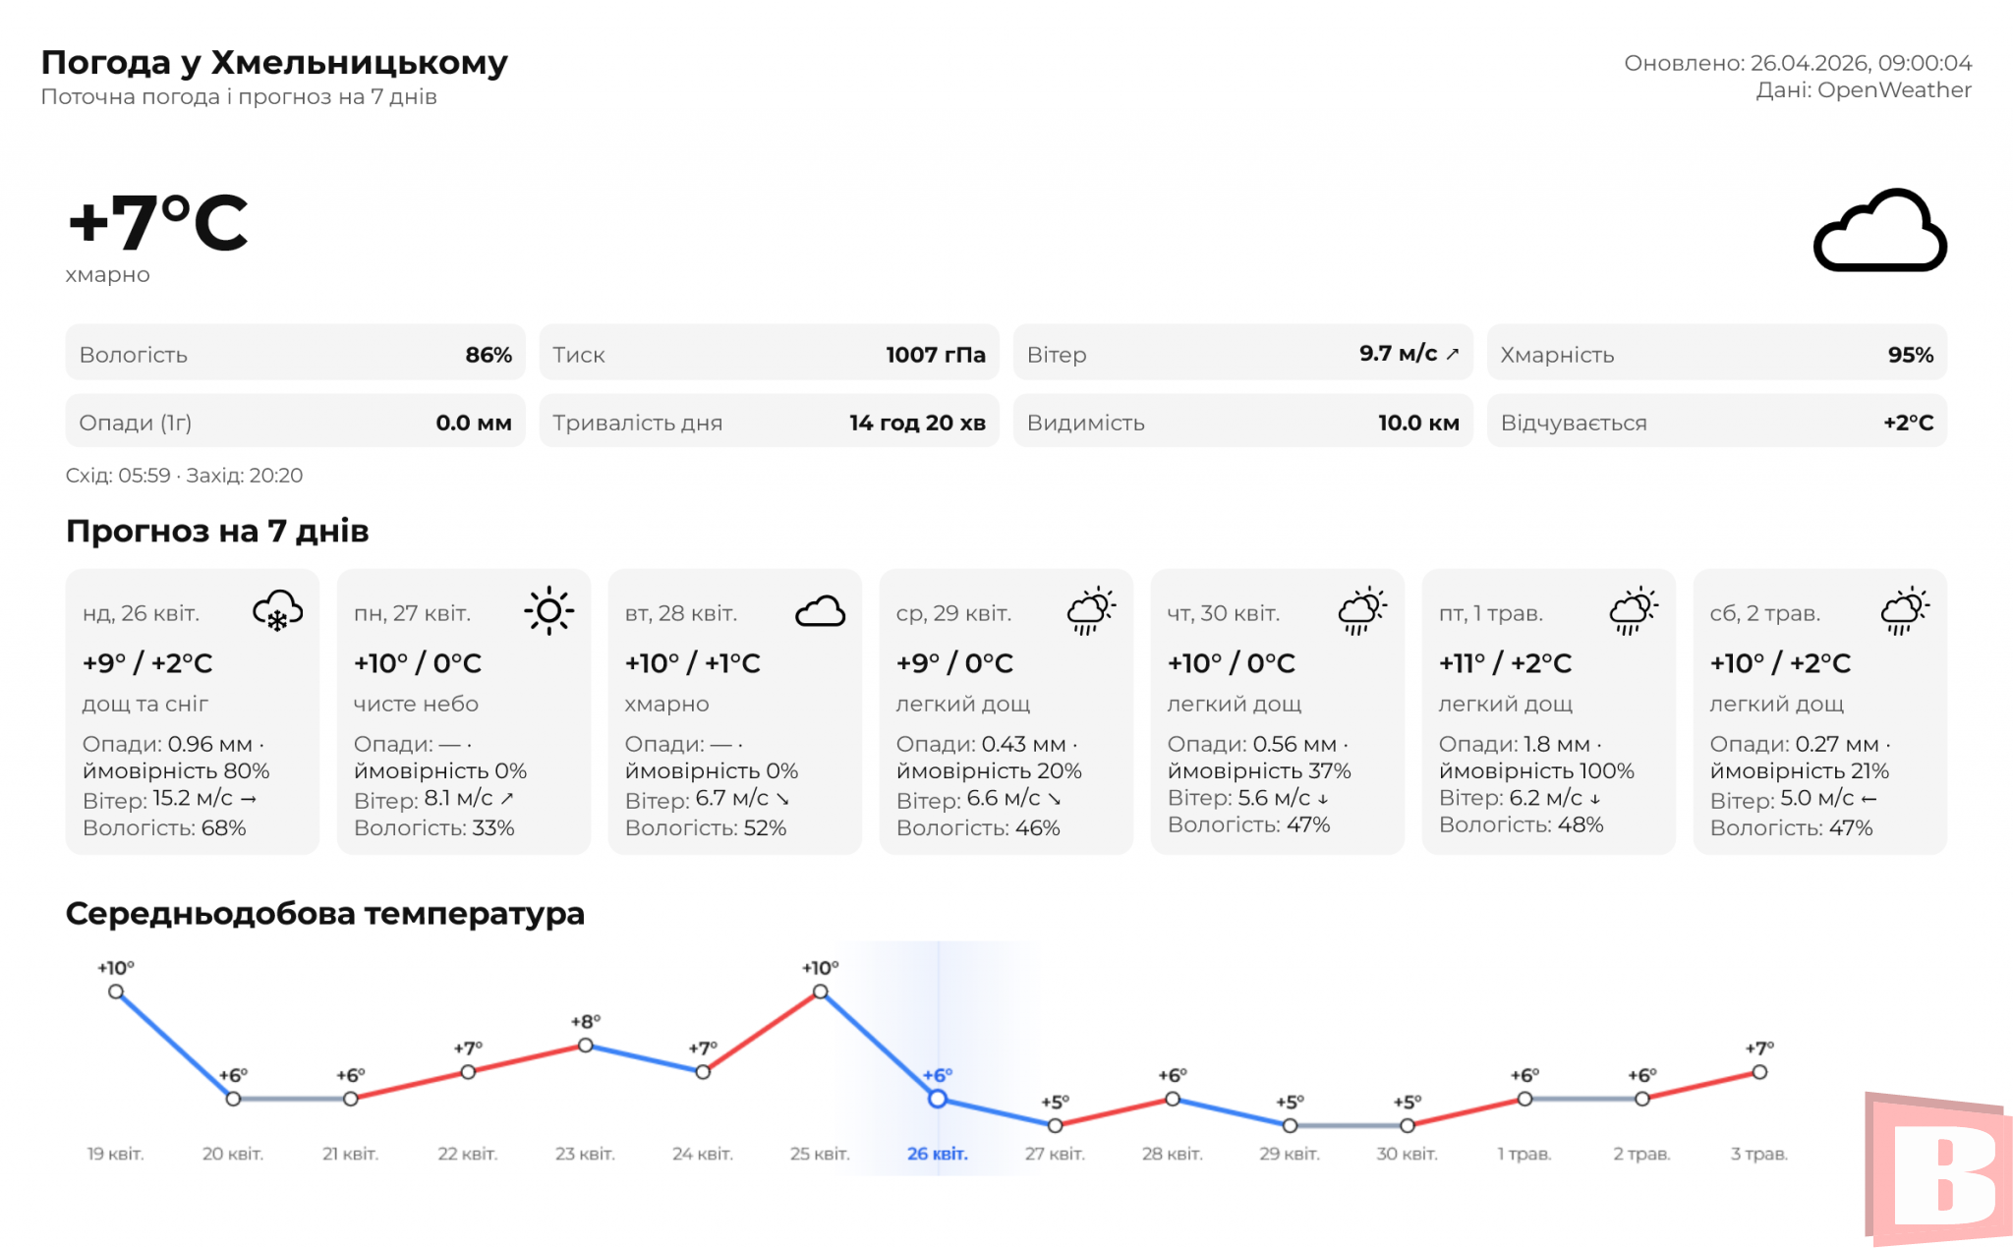Click the light rain icon for 2 трав.
Screen dimensions: 2013x1248
tap(1905, 611)
